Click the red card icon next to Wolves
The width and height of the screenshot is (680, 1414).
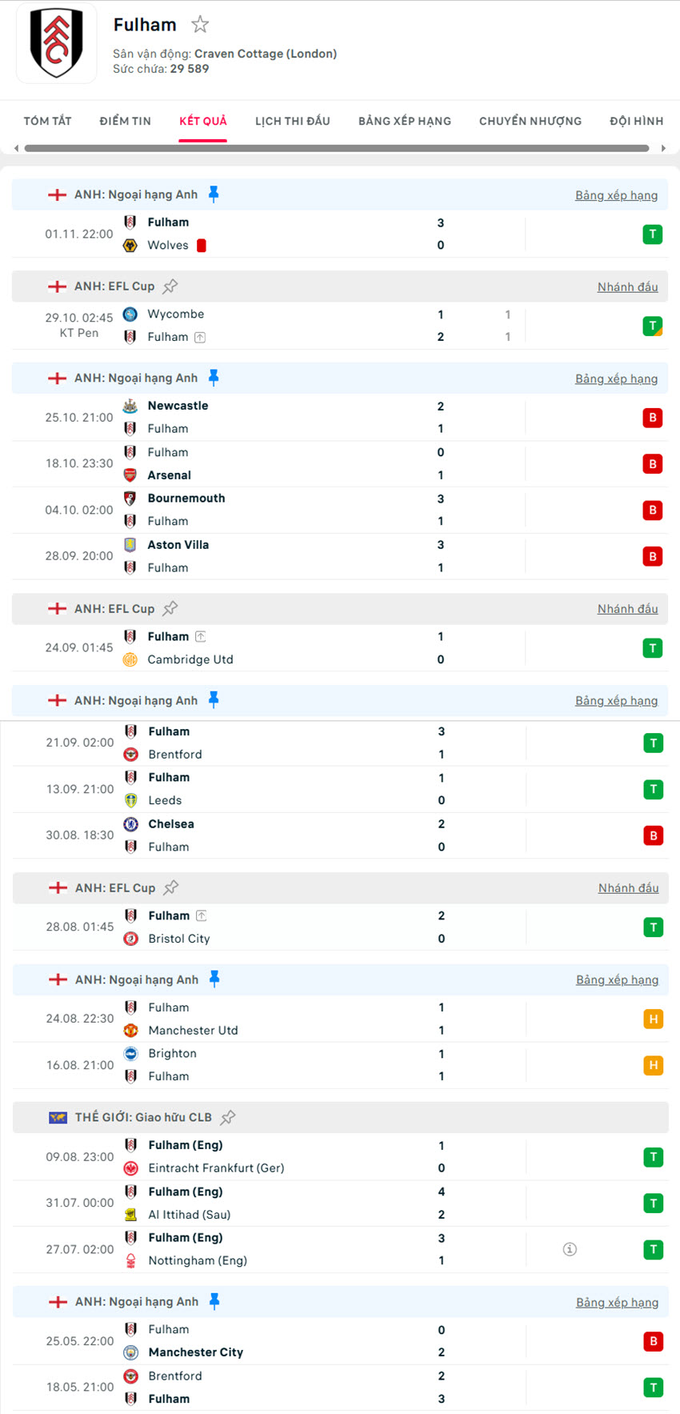pos(201,246)
